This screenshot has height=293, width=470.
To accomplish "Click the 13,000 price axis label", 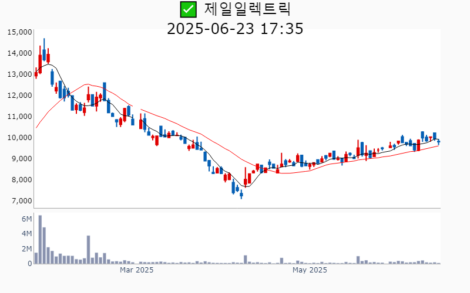I will 20,74.
